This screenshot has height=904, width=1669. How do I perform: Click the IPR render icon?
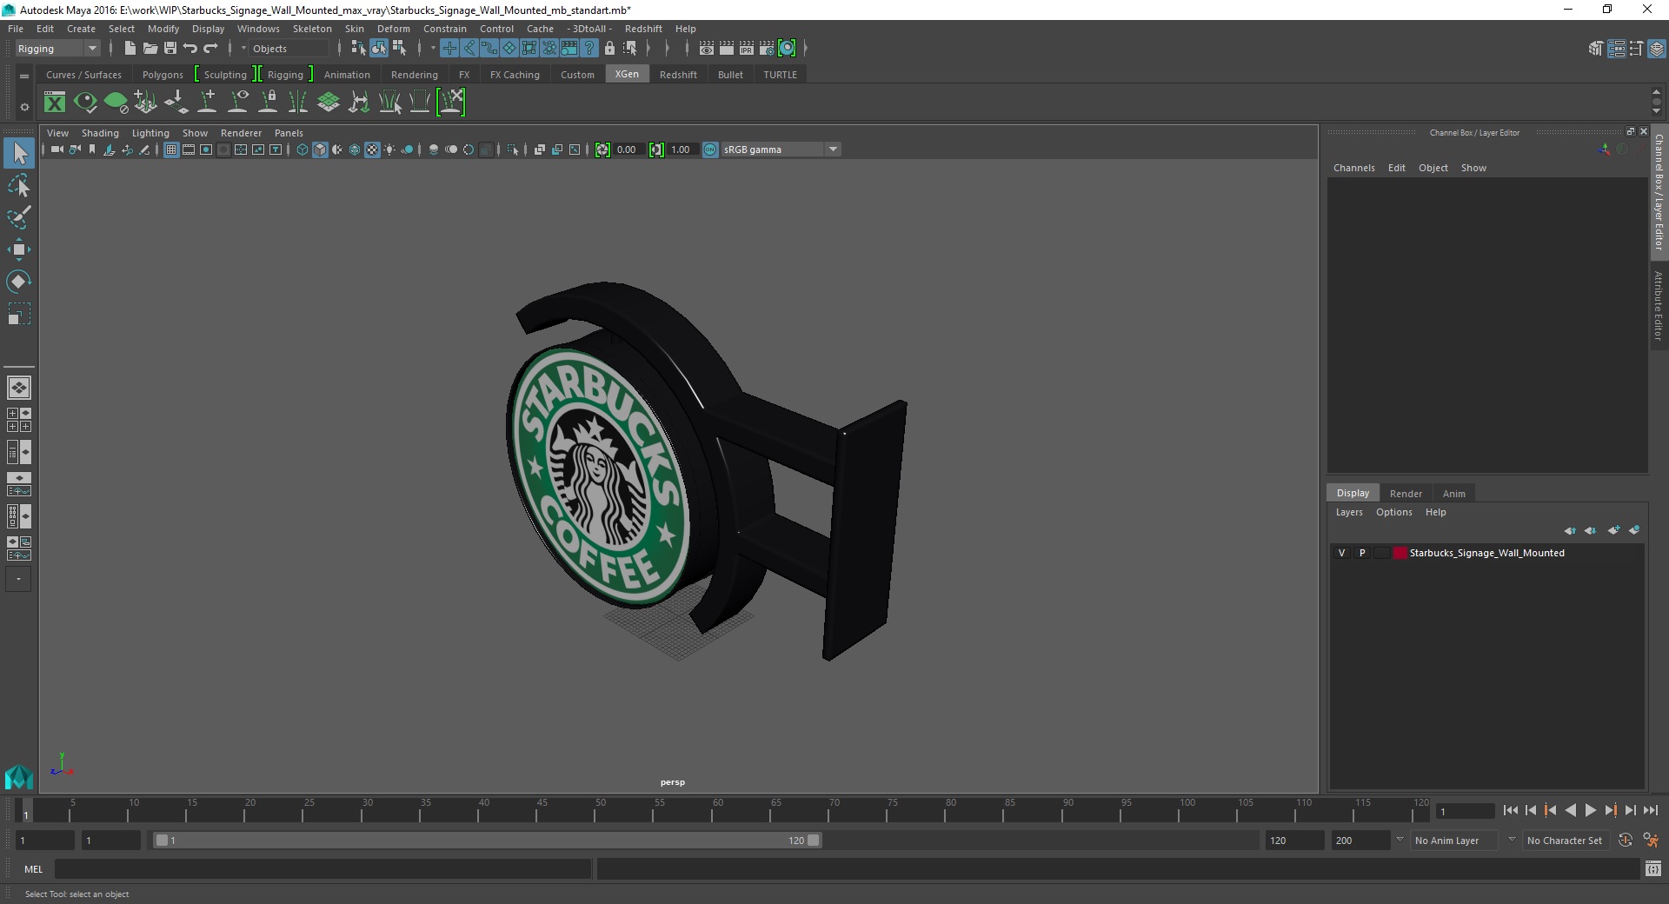coord(746,49)
